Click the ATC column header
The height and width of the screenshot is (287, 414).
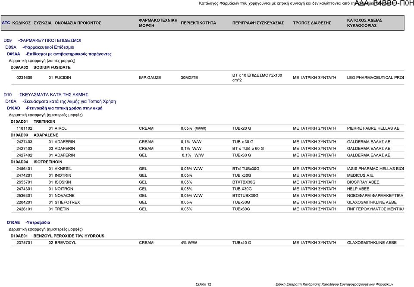pos(6,23)
